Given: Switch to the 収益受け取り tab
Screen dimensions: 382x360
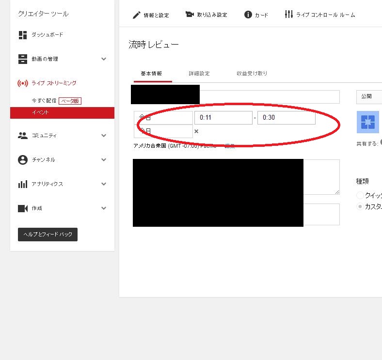Looking at the screenshot, I should [252, 74].
